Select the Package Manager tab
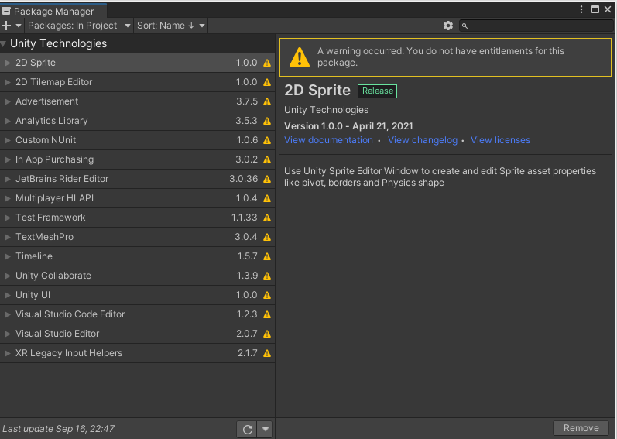 53,11
